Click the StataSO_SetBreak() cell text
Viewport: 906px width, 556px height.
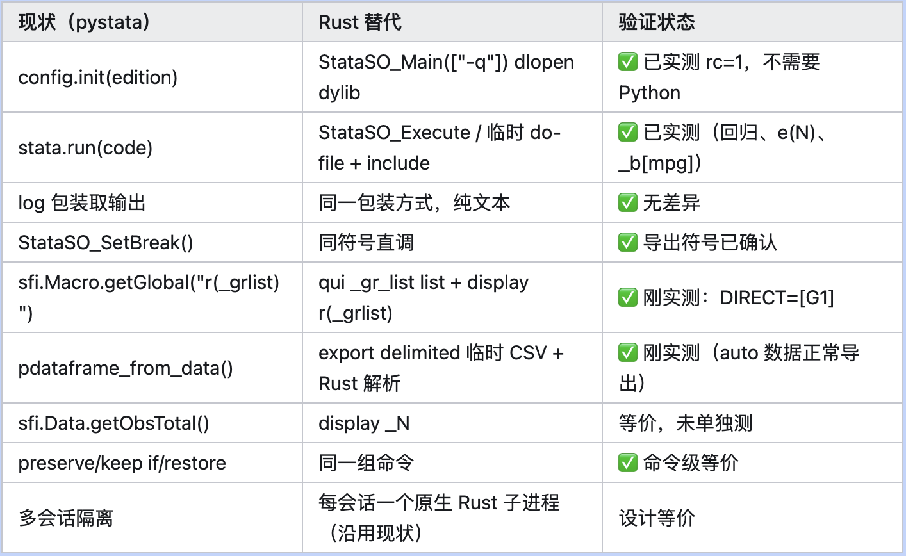point(106,243)
